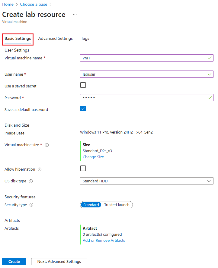Switch security type to Trusted launch
Image resolution: width=218 pixels, height=268 pixels.
click(x=117, y=205)
